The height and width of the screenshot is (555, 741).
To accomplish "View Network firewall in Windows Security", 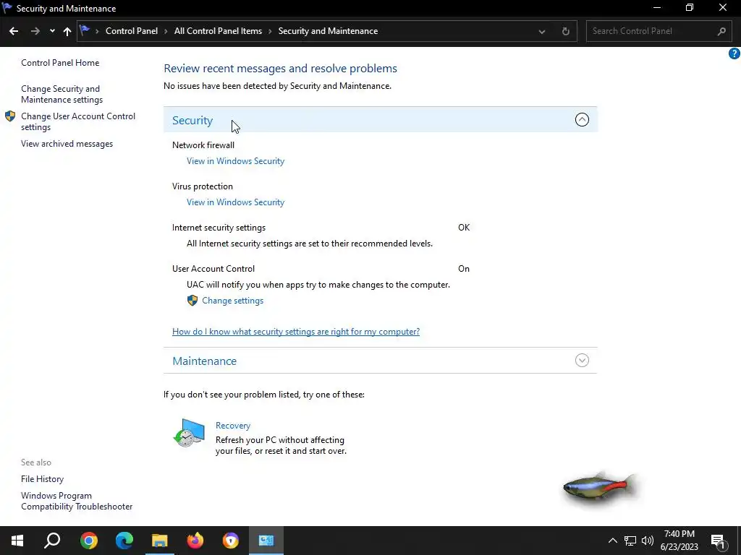I will tap(235, 161).
